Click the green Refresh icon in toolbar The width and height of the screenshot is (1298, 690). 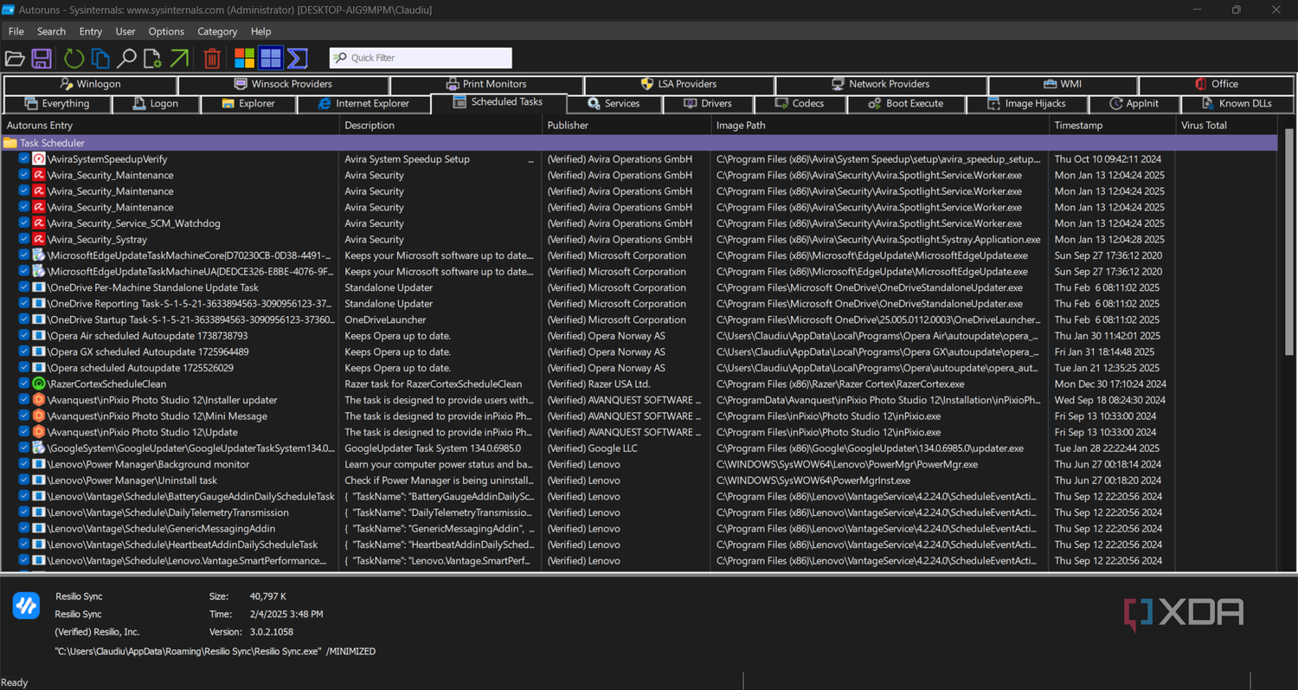[74, 59]
